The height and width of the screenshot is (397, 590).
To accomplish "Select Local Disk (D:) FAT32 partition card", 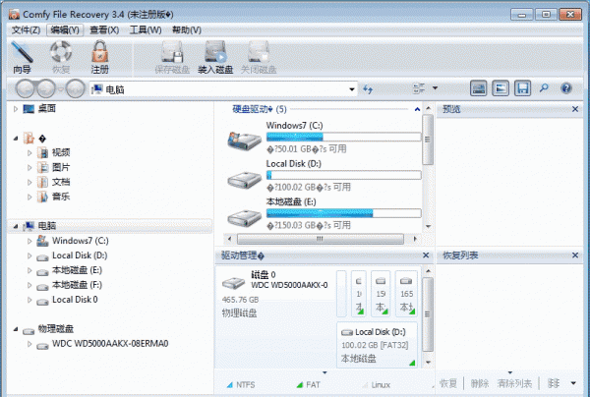I will [377, 344].
